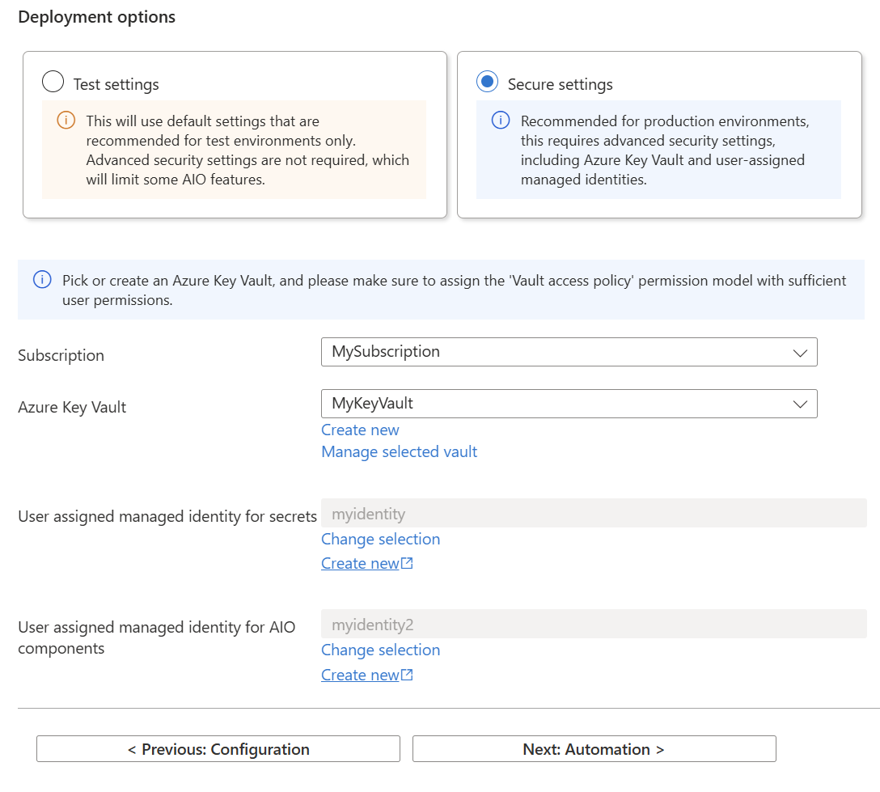The height and width of the screenshot is (792, 880).
Task: Select the Test settings radio button
Action: [52, 81]
